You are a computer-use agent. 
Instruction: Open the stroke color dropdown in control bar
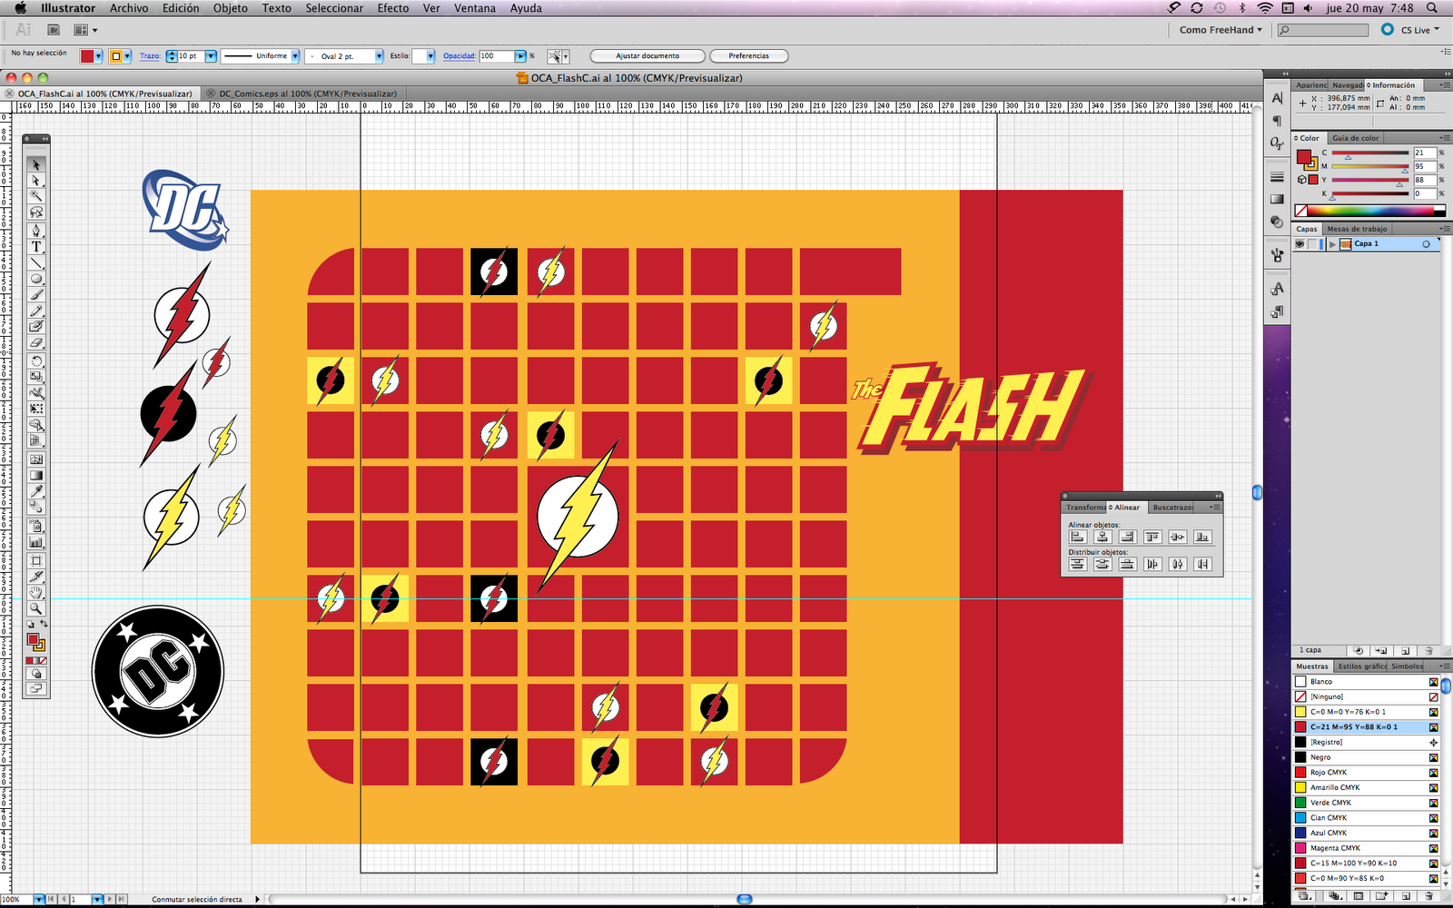click(128, 56)
